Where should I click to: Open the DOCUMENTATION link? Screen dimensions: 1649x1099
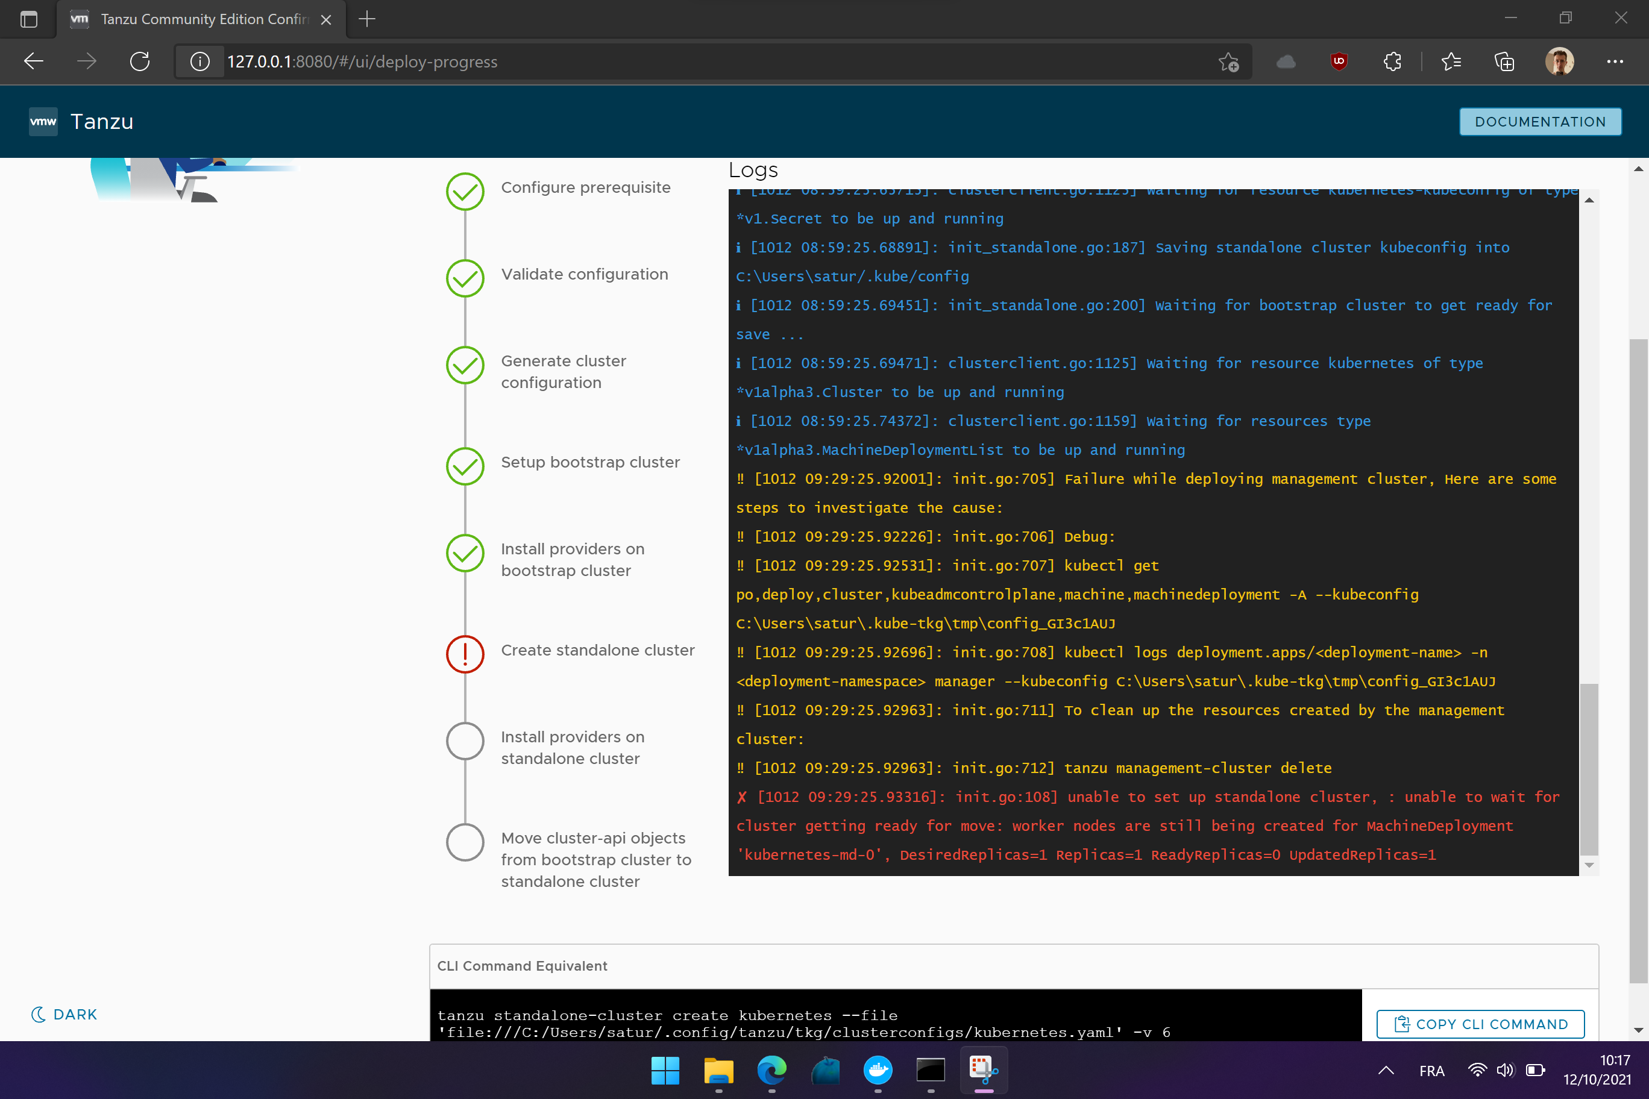1540,121
